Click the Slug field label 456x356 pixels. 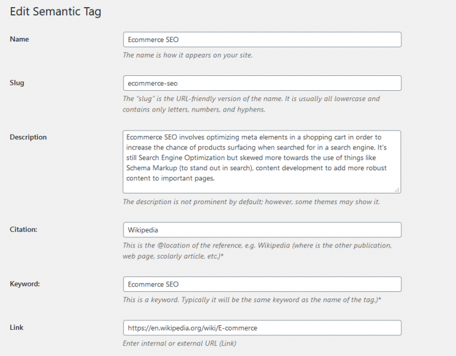[17, 82]
